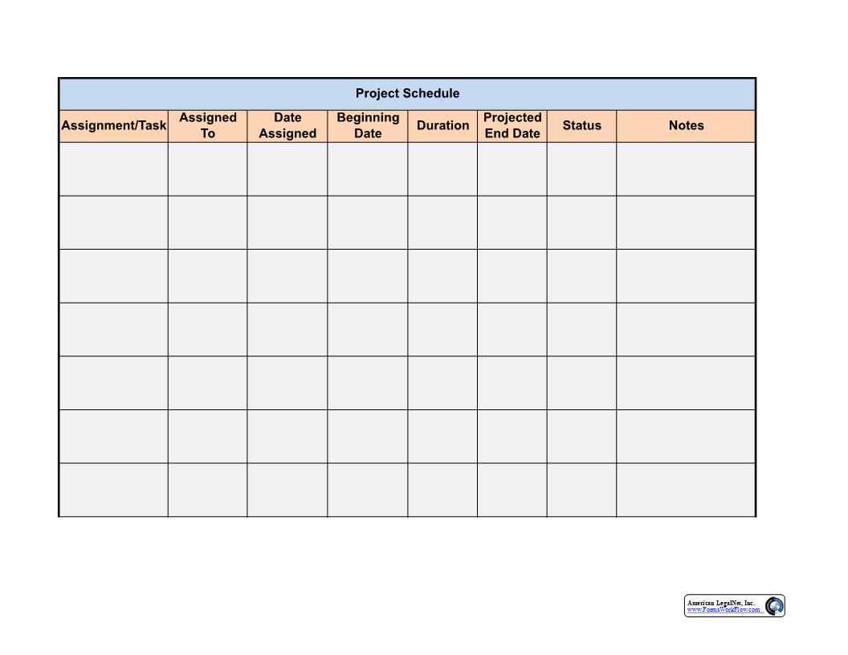Select the third row's Beginning Date cell
Image resolution: width=848 pixels, height=655 pixels.
(369, 276)
